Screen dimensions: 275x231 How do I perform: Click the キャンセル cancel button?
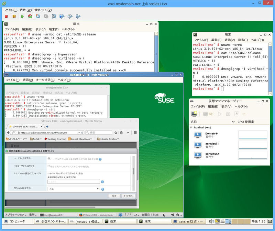(x=128, y=196)
